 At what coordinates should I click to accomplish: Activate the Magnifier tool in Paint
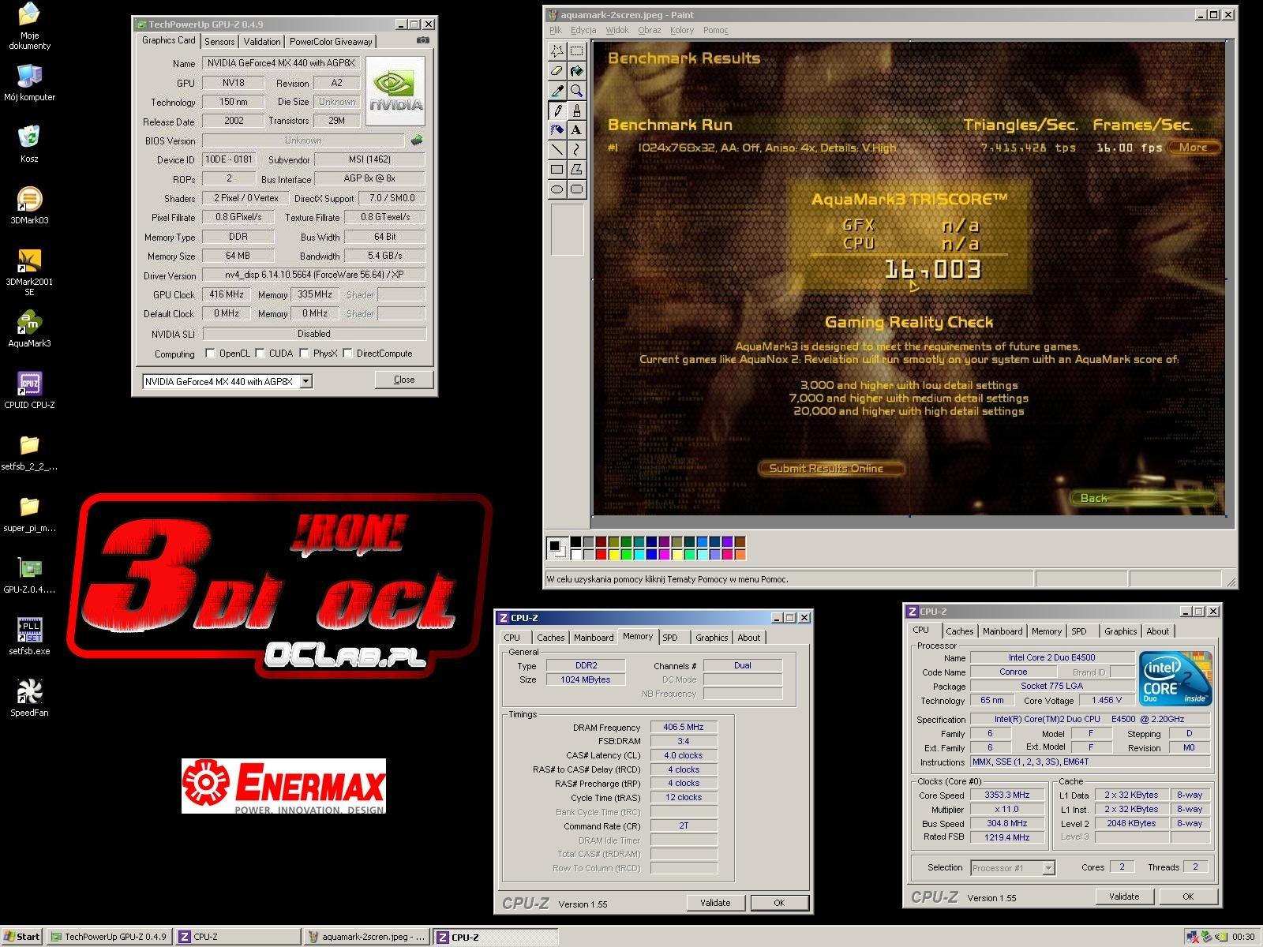tap(577, 91)
